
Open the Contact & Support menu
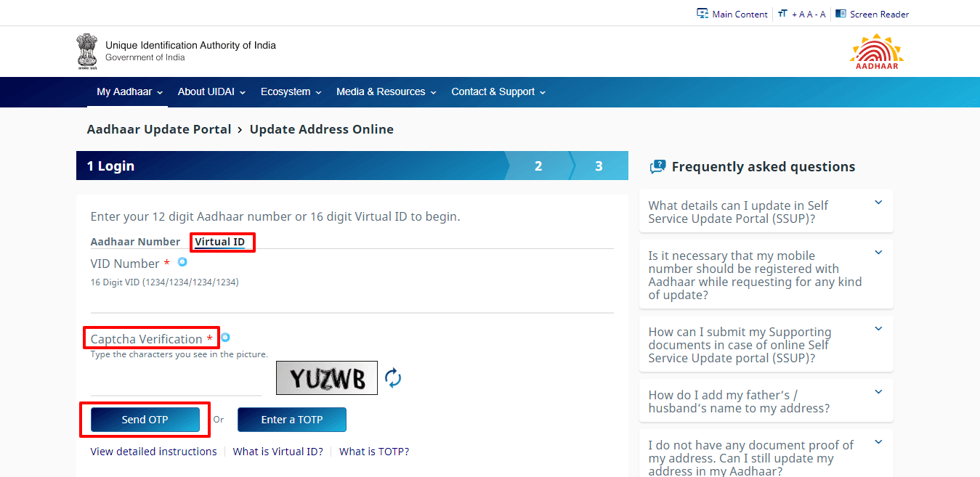point(498,92)
